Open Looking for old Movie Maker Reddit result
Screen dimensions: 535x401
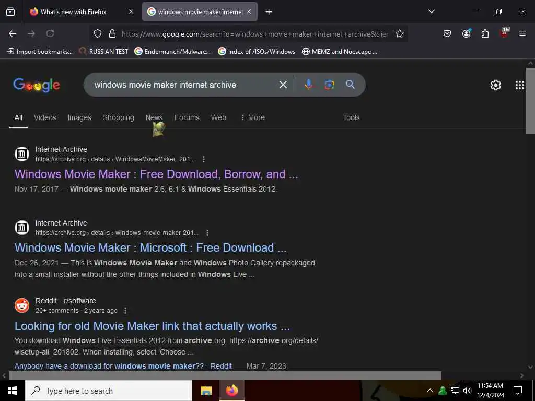point(152,326)
